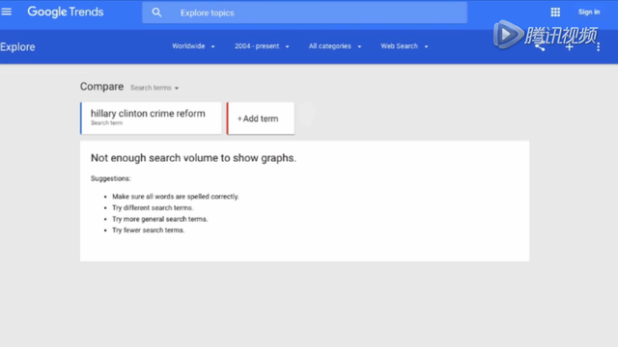Viewport: 618px width, 347px height.
Task: Click the search magnifier icon
Action: [x=156, y=13]
